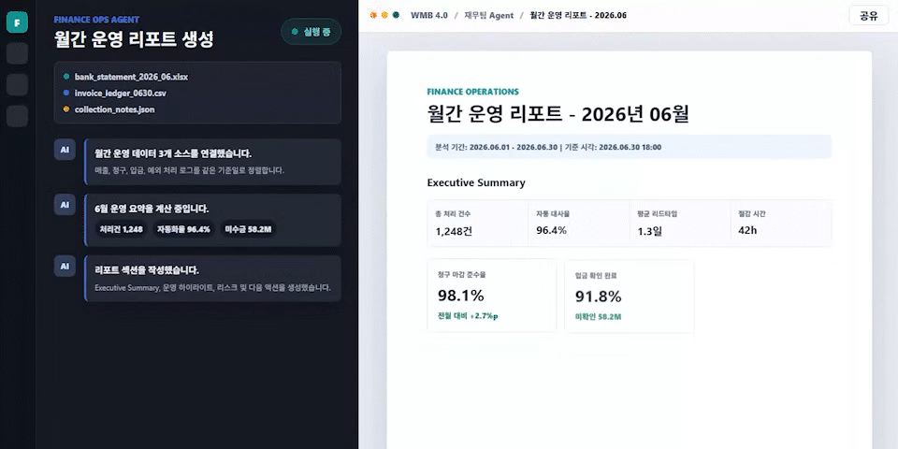
Task: Select breadcrumb 월간 운영 리포트 - 2026.06
Action: [x=578, y=16]
